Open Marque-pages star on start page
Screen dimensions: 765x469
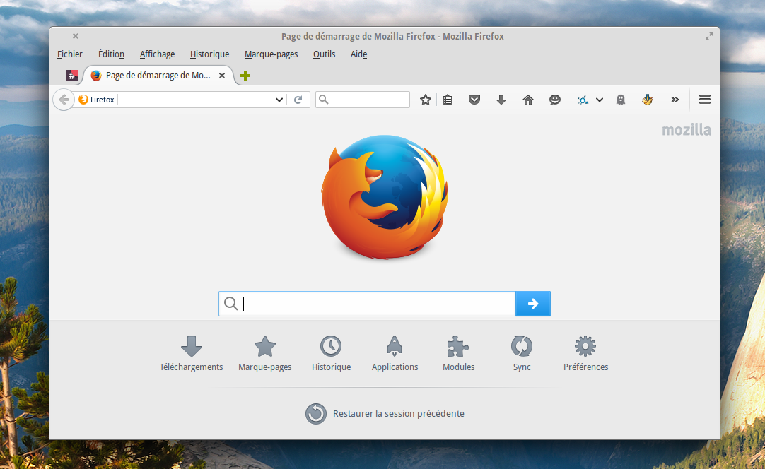coord(265,354)
